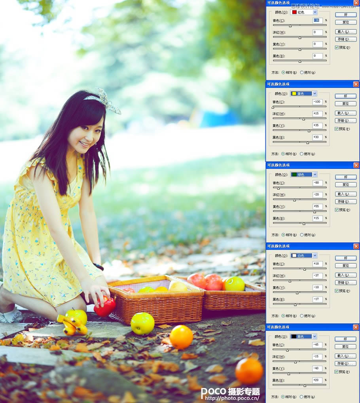This screenshot has width=360, height=403.
Task: Open the color dropdown showing 黑色
Action: [315, 336]
